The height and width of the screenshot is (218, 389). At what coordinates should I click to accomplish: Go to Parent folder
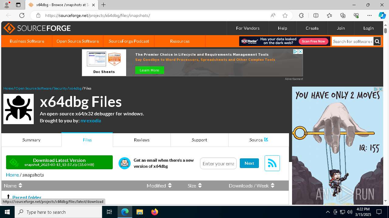[27, 197]
